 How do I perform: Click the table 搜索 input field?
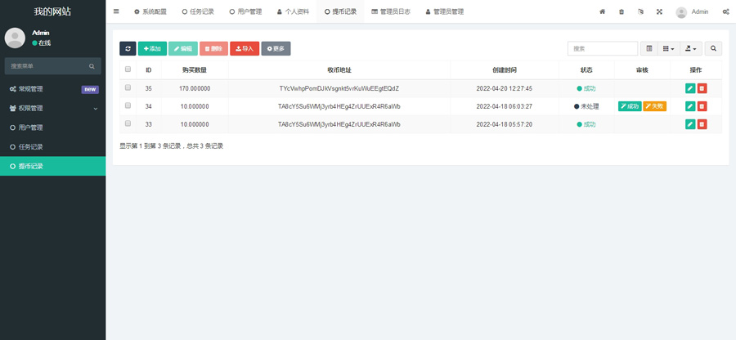[x=602, y=49]
